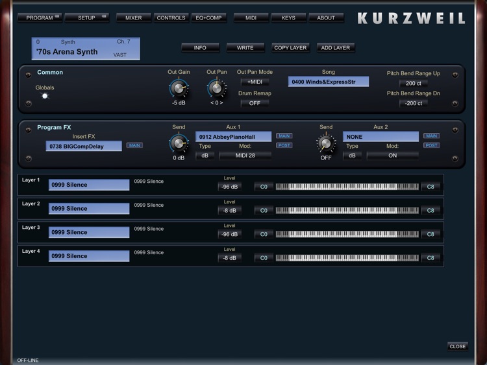Select the '70s Arena Synth program display
This screenshot has height=365, width=487.
(x=86, y=49)
